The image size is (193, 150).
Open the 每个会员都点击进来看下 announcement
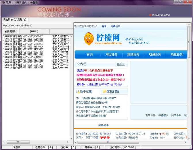[x=99, y=70]
